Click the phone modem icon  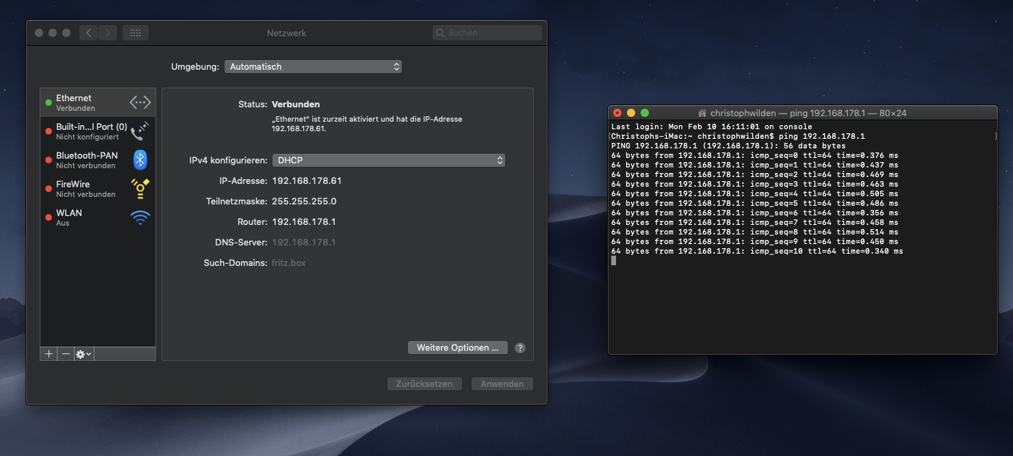140,131
